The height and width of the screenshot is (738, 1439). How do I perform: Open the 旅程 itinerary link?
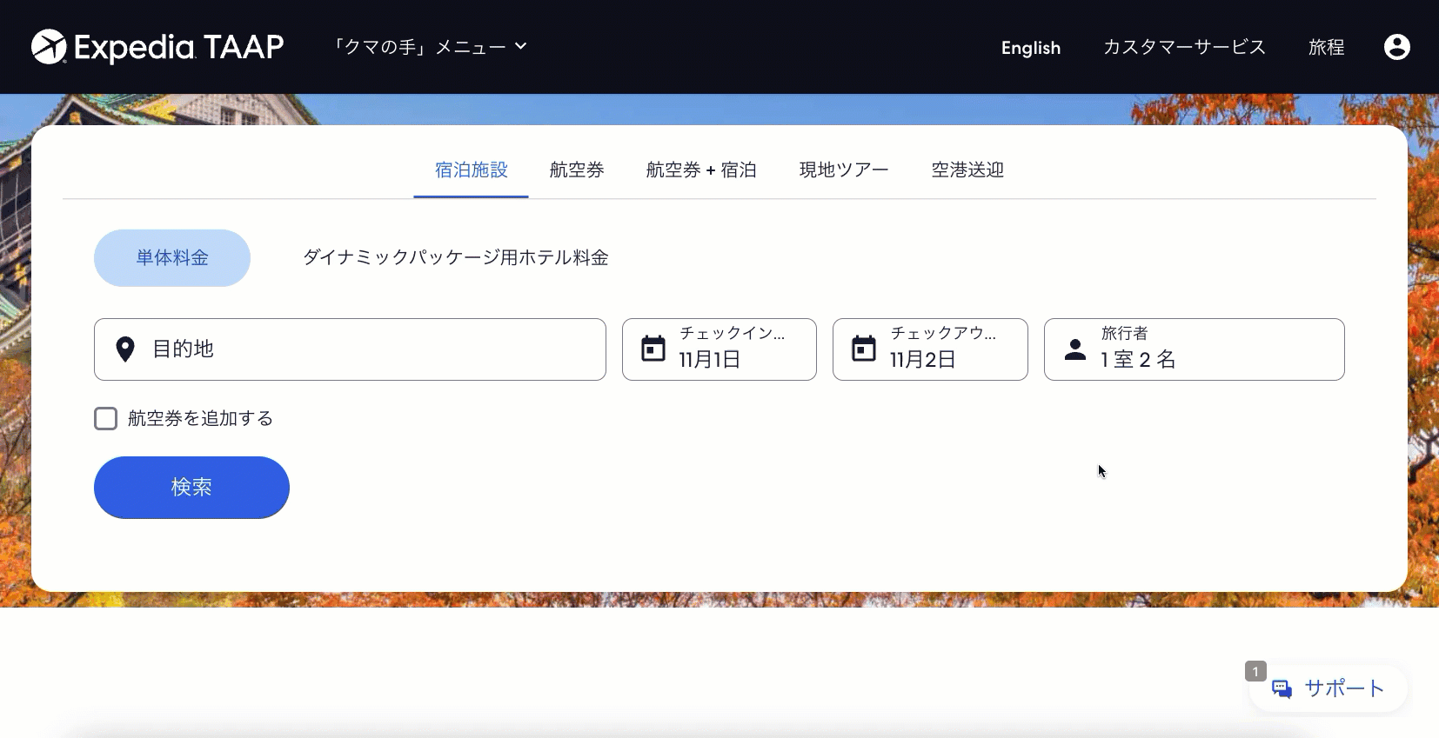pos(1326,47)
